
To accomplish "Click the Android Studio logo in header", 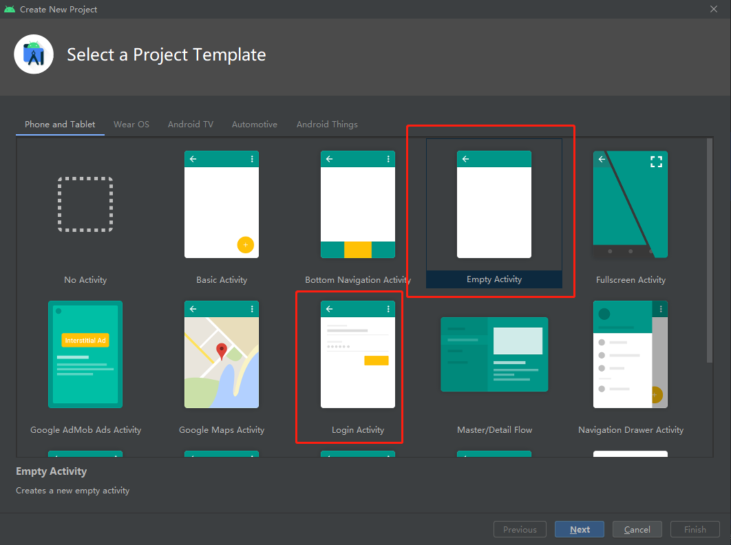I will pyautogui.click(x=34, y=54).
